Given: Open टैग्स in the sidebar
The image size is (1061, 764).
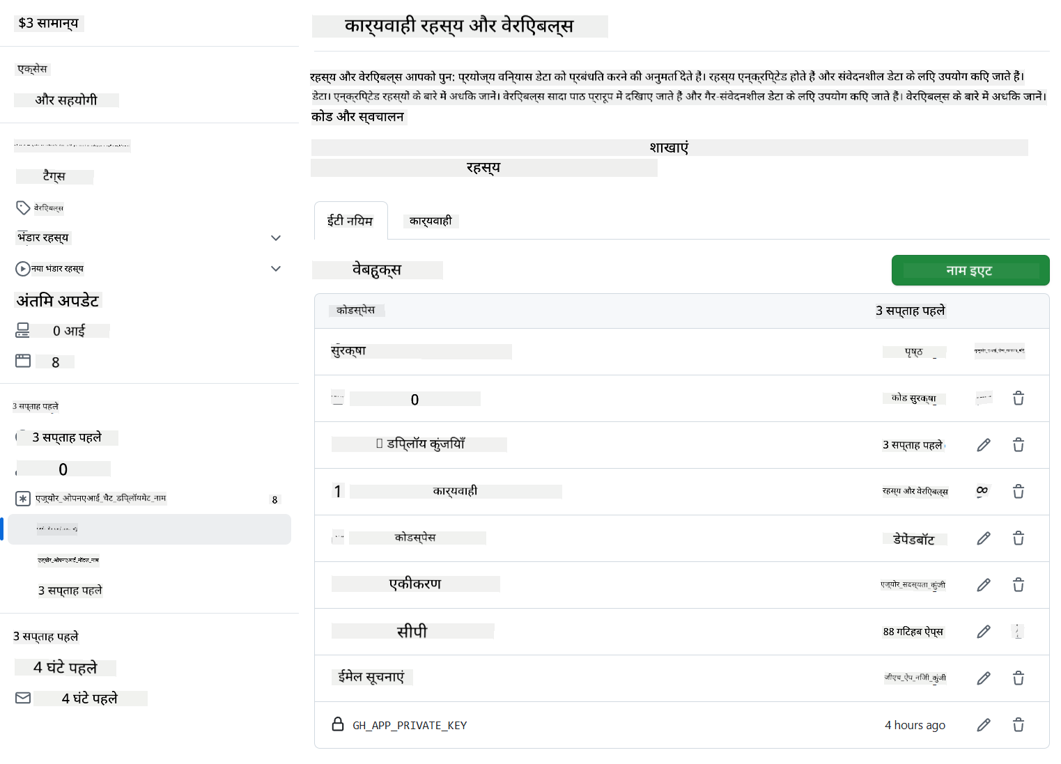Looking at the screenshot, I should point(54,176).
